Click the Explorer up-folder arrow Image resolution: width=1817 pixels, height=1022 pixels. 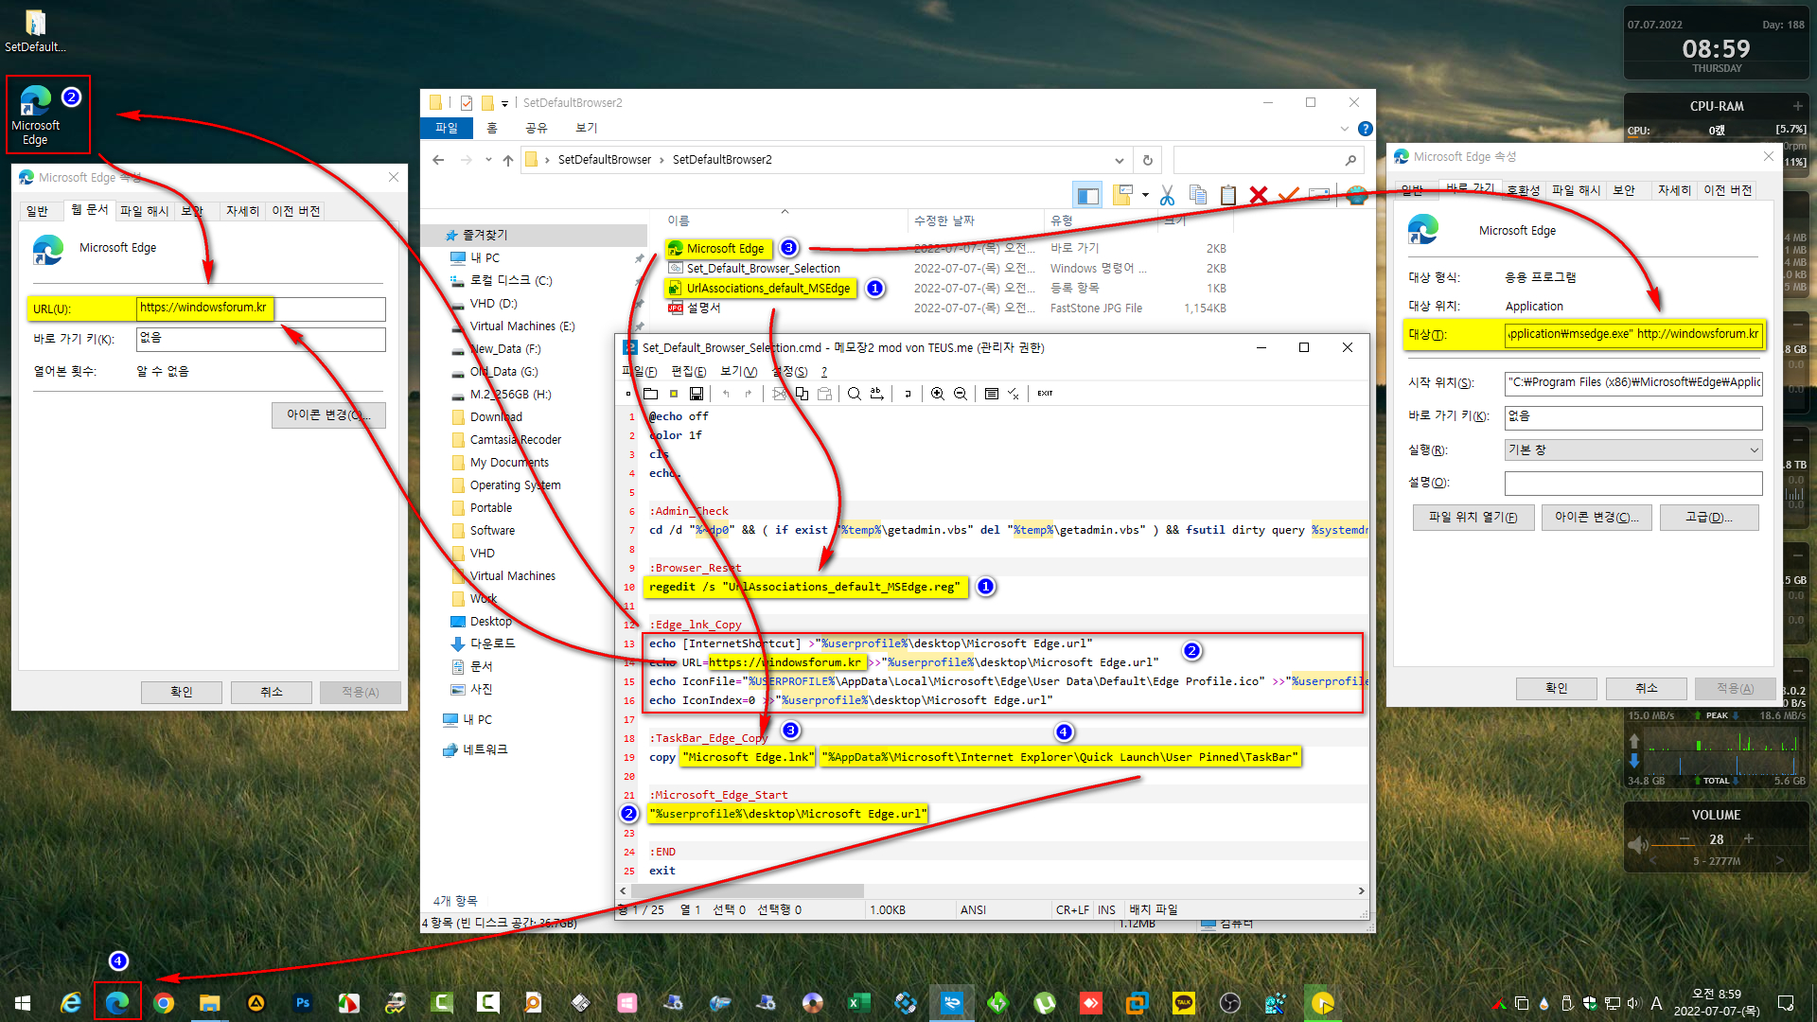pos(508,160)
